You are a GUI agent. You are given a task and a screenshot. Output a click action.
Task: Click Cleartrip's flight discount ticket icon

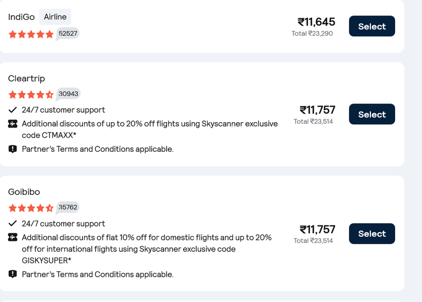(x=13, y=124)
